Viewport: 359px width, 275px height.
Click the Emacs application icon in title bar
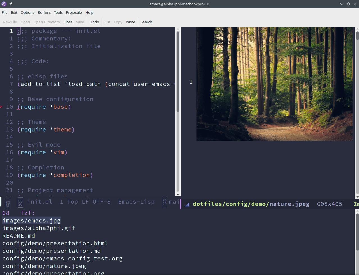[x=4, y=4]
